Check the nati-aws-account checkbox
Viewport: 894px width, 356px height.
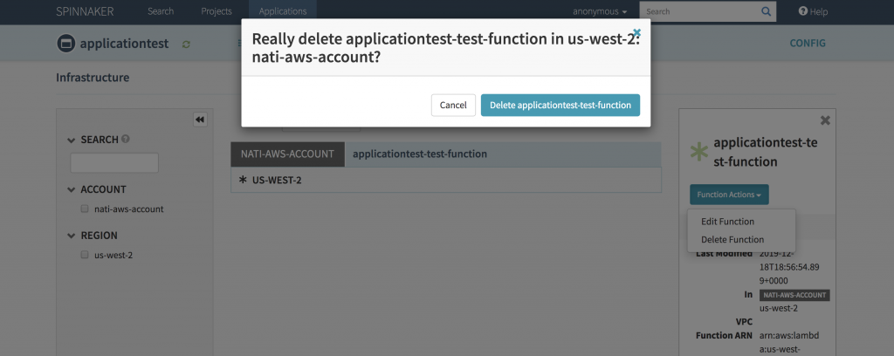[85, 209]
